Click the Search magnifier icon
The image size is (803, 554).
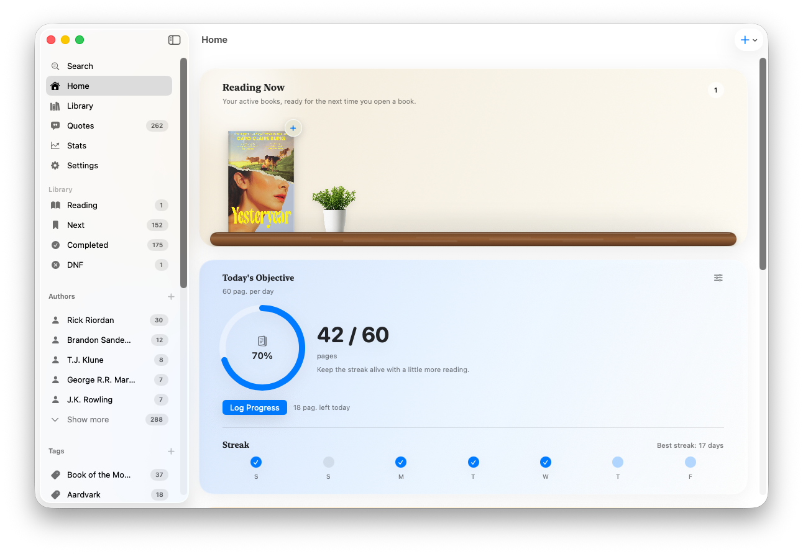click(55, 66)
